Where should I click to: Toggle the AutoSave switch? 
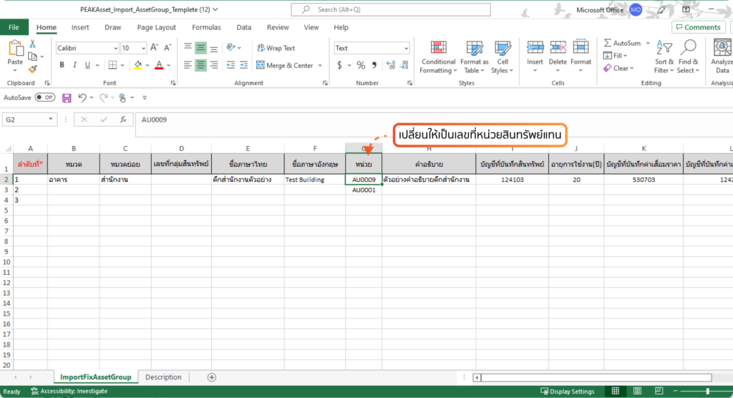[x=45, y=97]
